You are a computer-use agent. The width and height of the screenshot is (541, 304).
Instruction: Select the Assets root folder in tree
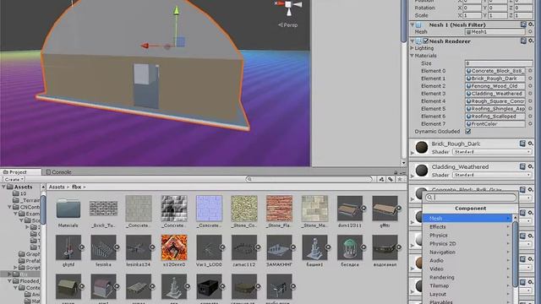coord(23,187)
